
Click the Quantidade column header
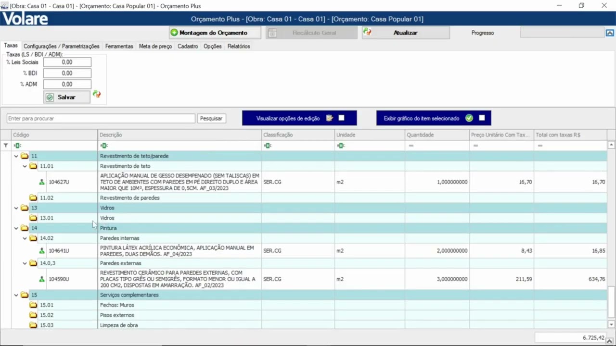click(437, 135)
